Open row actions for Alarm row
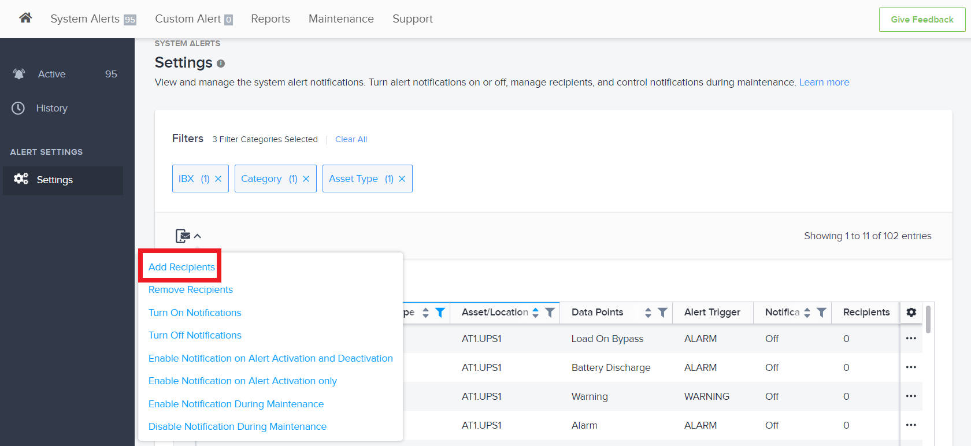This screenshot has width=971, height=446. [911, 425]
